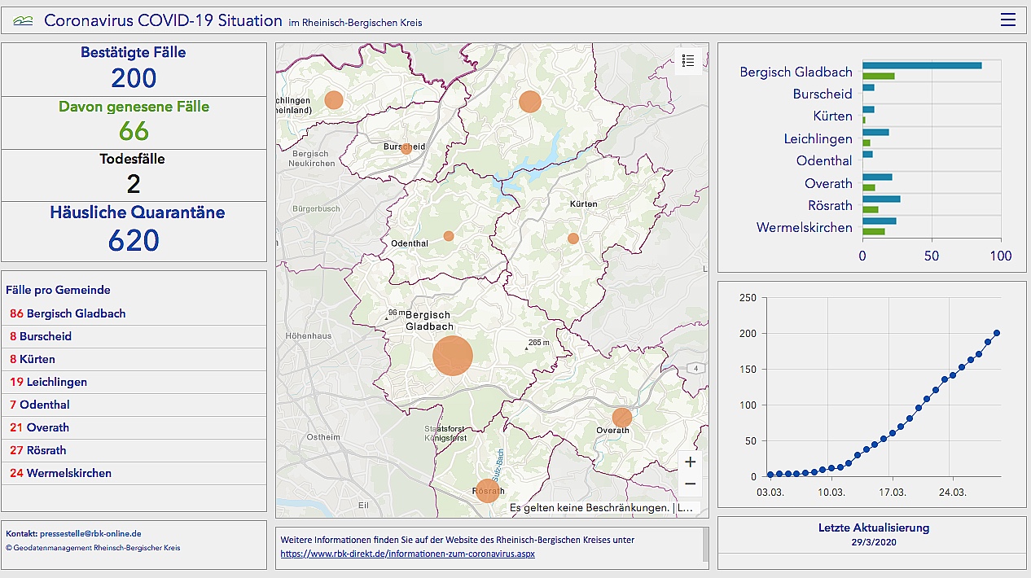Screen dimensions: 1031x578
Task: Open the rbk-direkt.de coronavirus information link
Action: (x=407, y=554)
